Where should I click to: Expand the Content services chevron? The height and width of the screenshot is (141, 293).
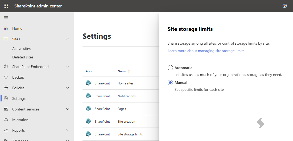(x=68, y=109)
